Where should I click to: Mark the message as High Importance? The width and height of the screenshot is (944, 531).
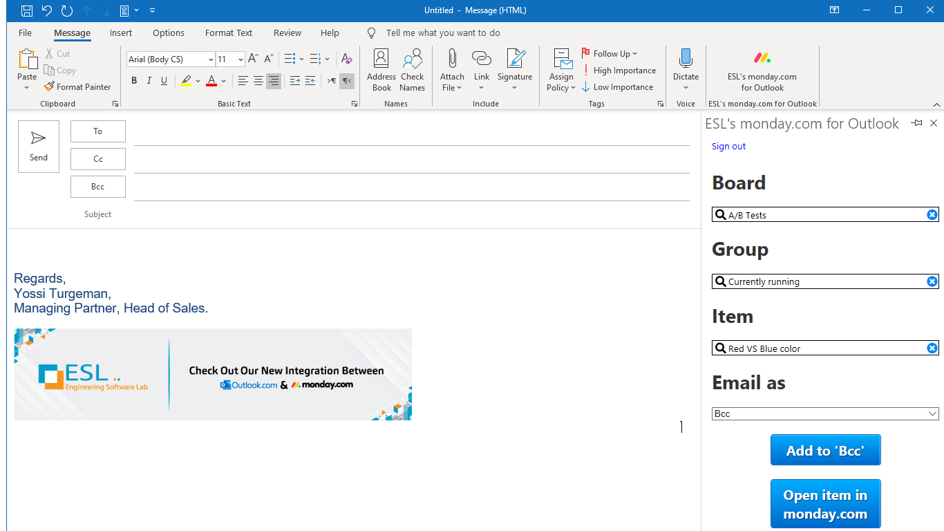tap(619, 70)
